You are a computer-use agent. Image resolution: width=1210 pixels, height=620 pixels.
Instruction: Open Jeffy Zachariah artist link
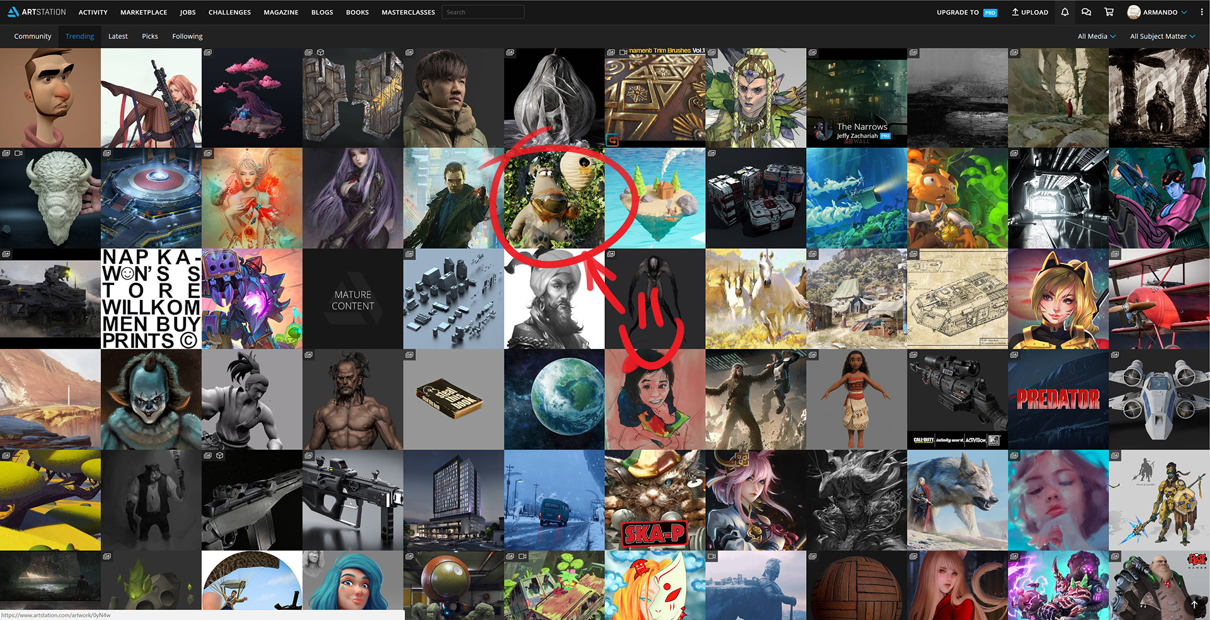point(857,136)
